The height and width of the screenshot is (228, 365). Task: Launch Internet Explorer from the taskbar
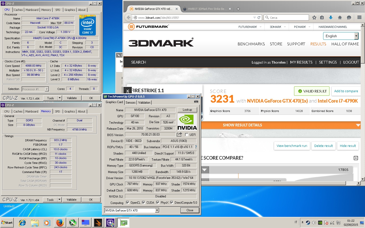22,223
